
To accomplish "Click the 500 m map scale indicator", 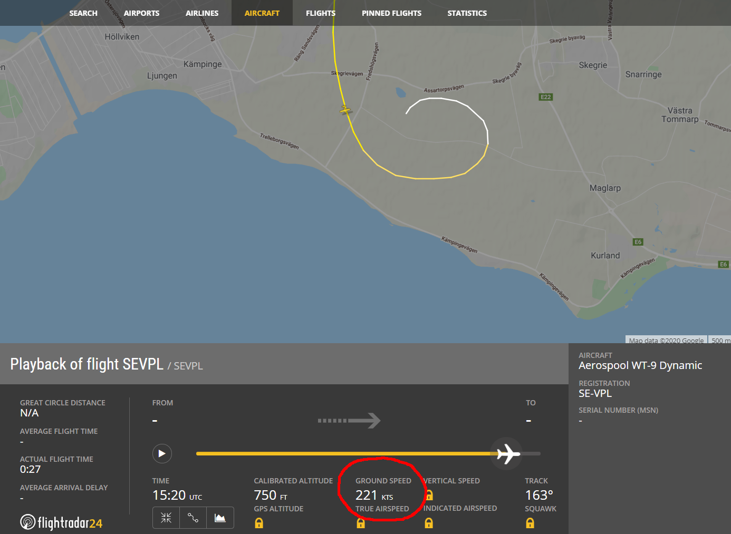I will click(x=720, y=340).
